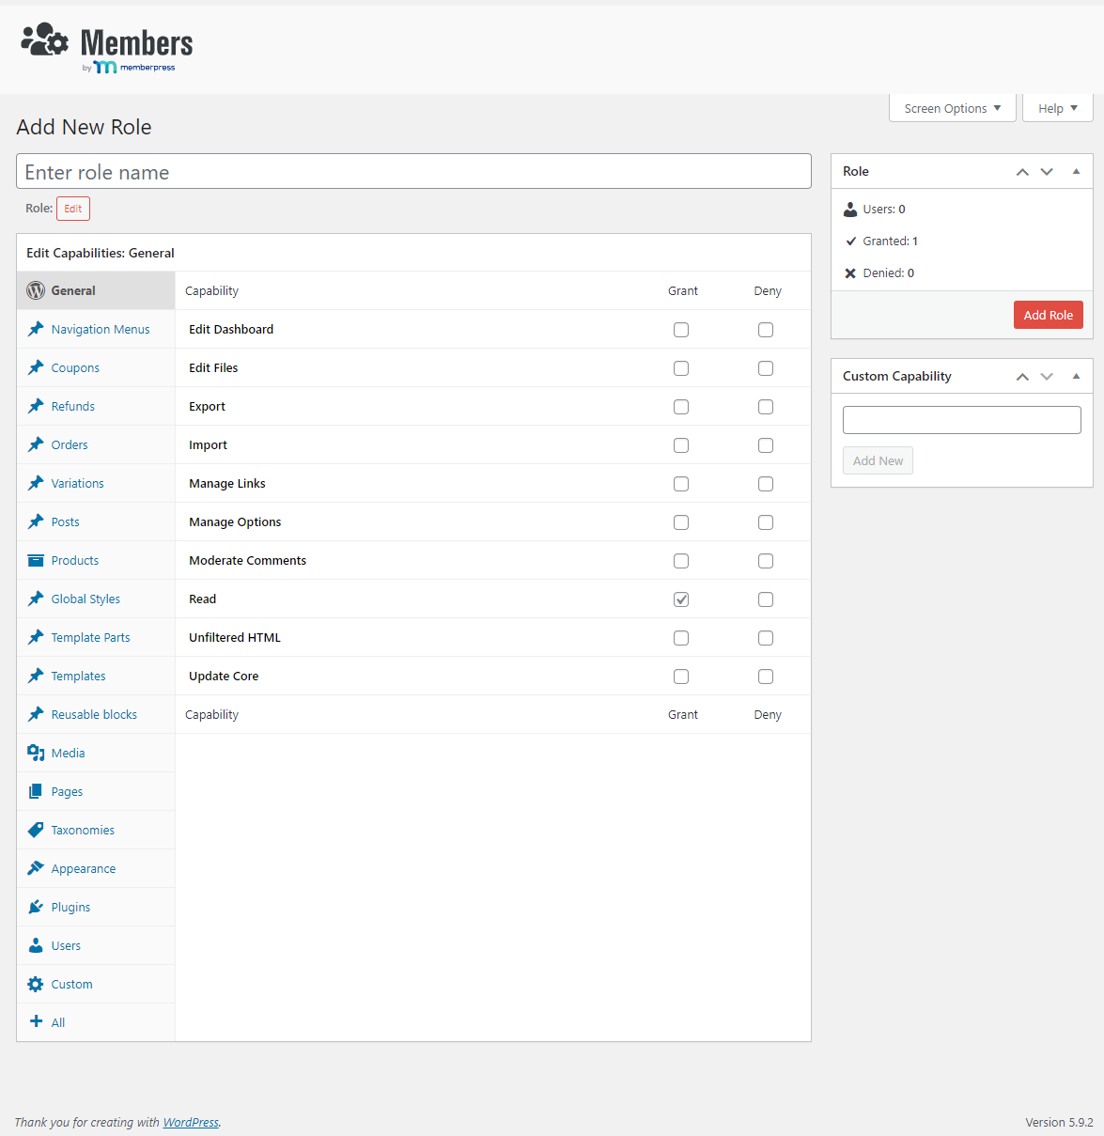1104x1136 pixels.
Task: Deny the Import capability
Action: coord(766,445)
